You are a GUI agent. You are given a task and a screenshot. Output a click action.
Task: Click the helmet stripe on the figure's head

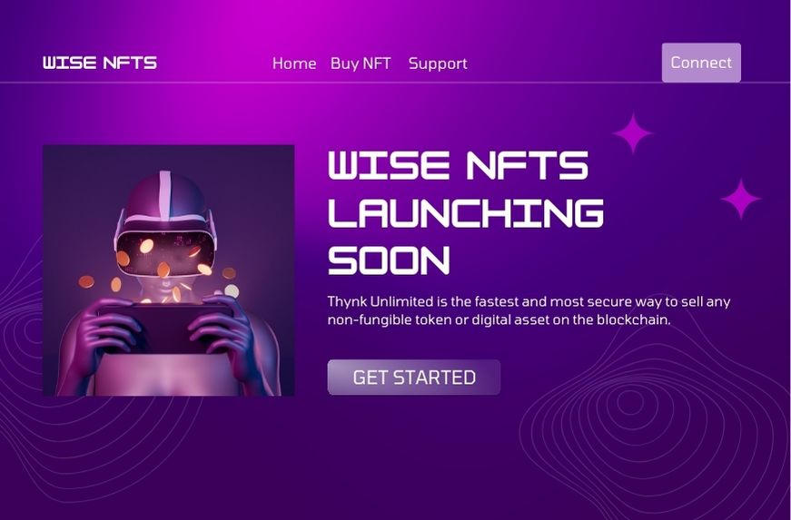(165, 193)
